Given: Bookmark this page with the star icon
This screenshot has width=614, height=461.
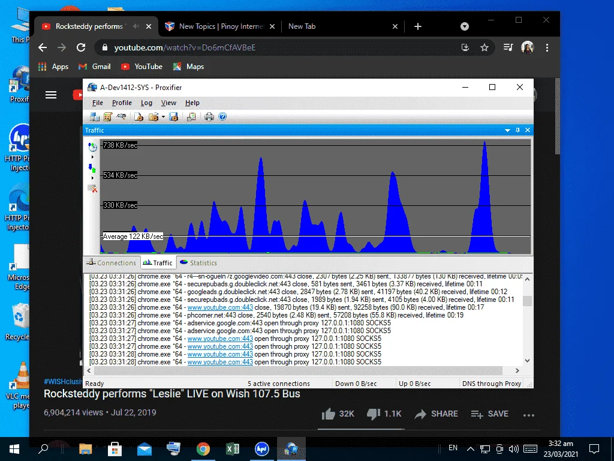Looking at the screenshot, I should point(484,47).
